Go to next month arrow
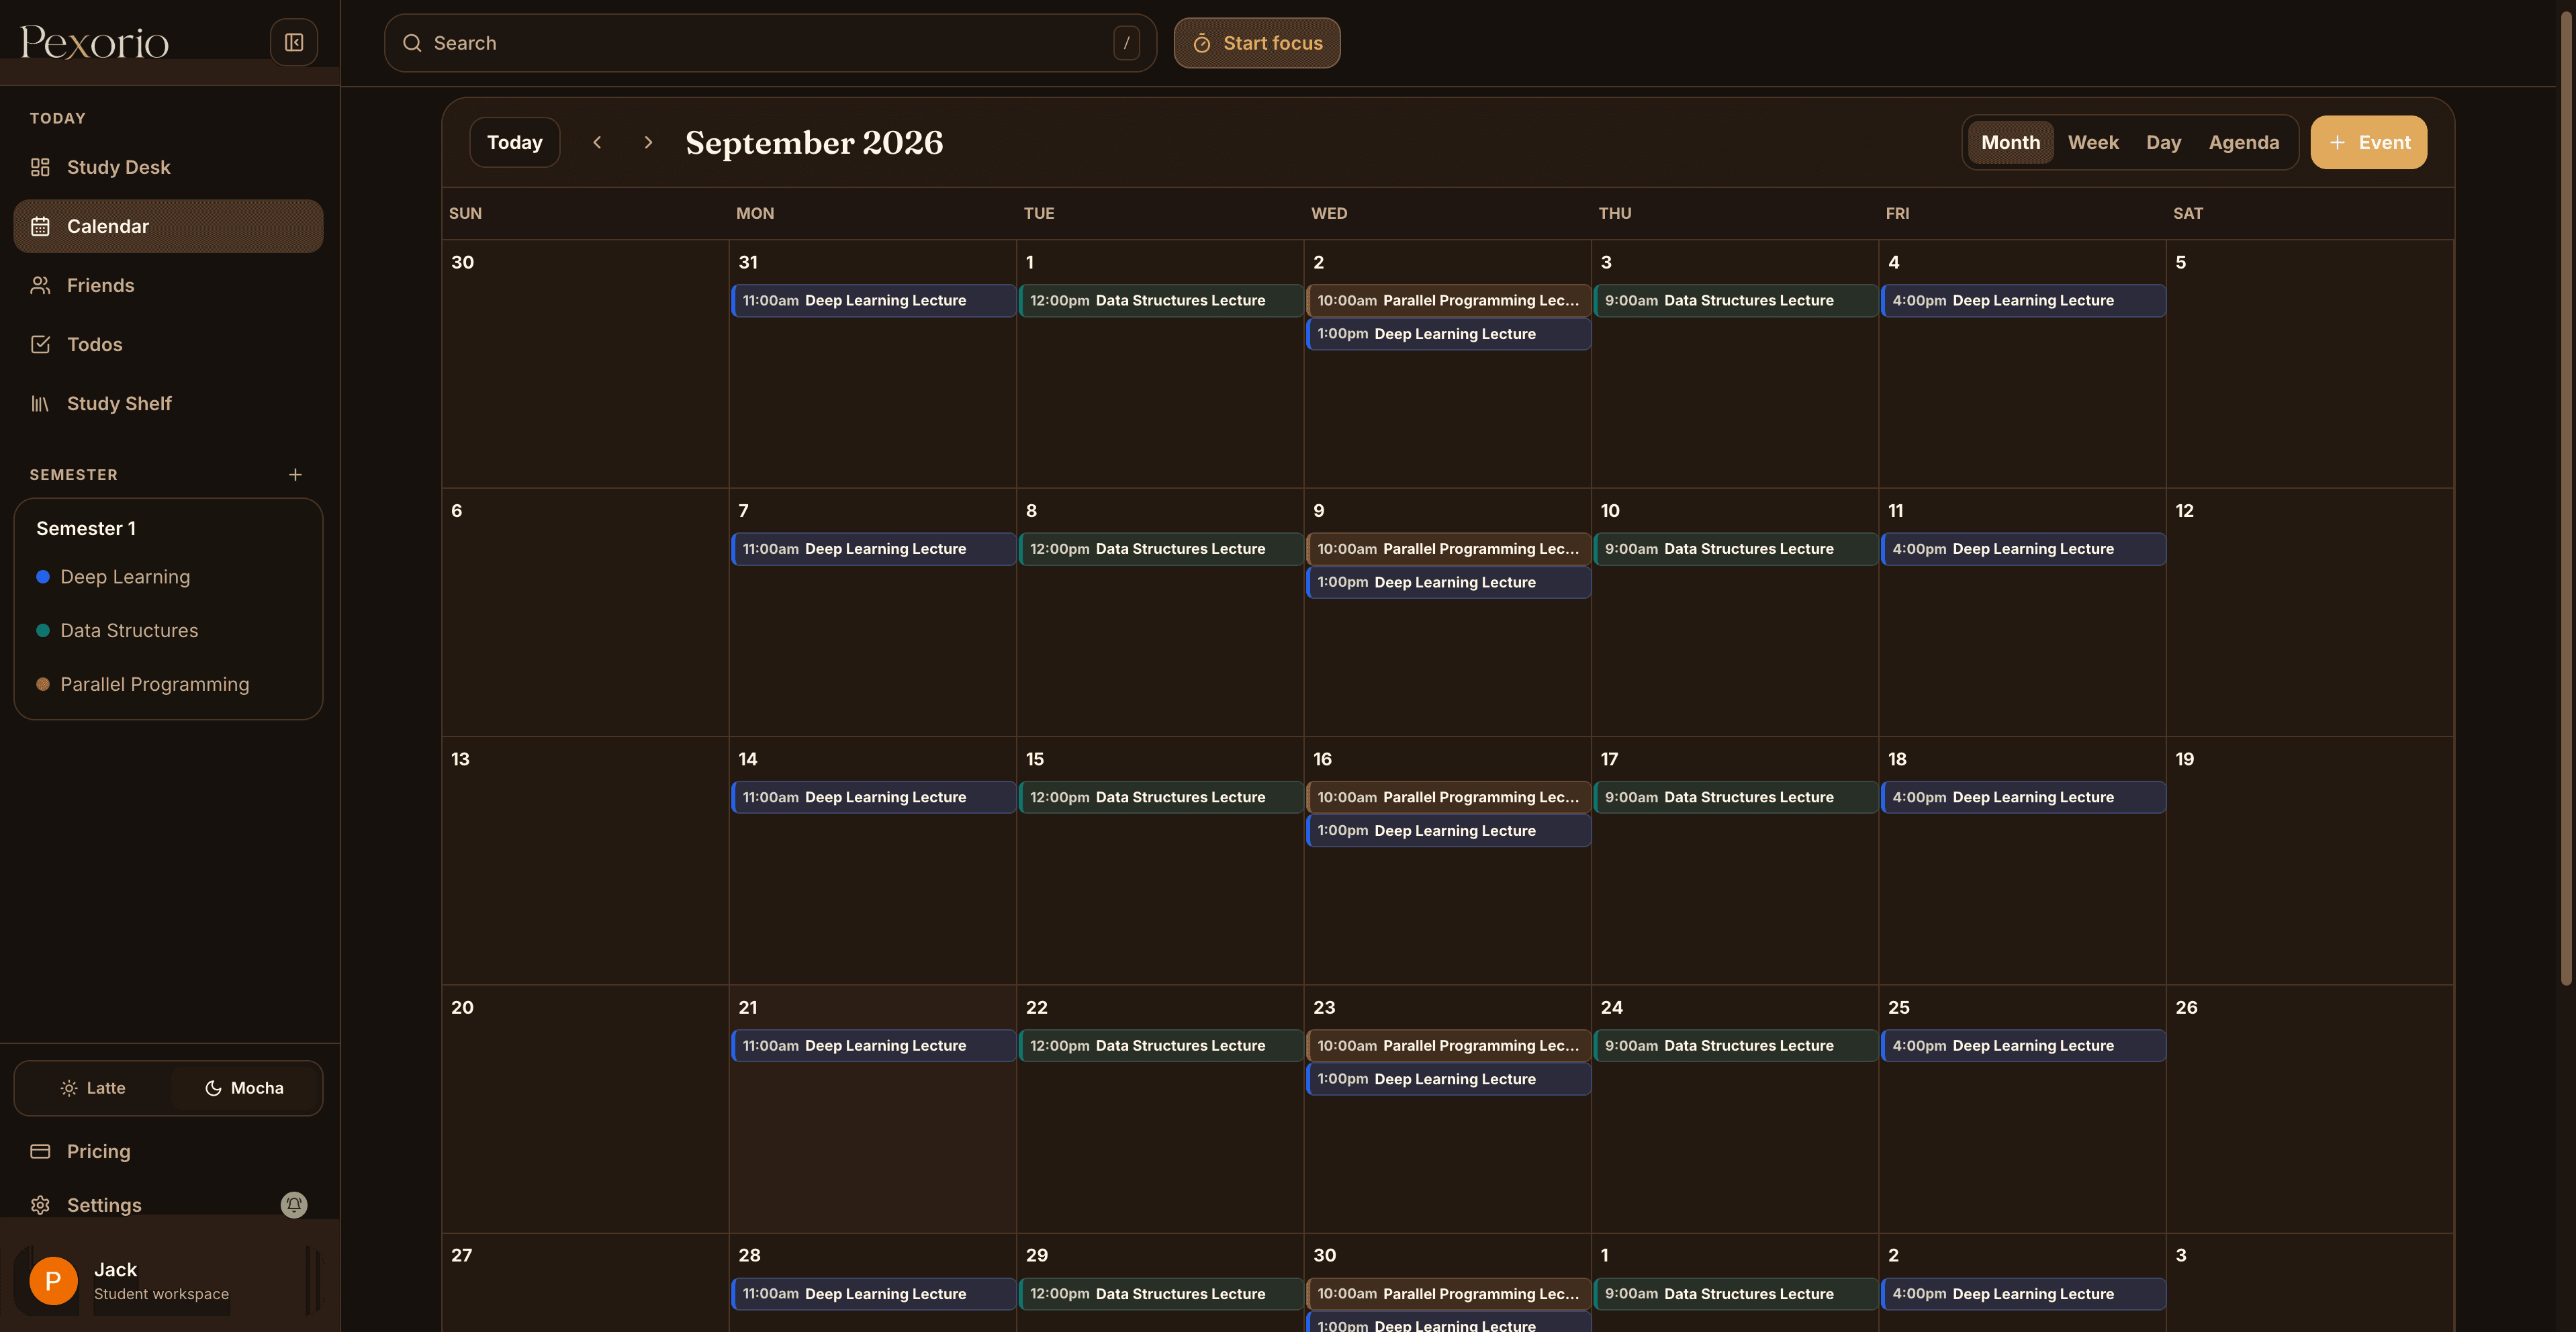This screenshot has height=1332, width=2576. [x=648, y=142]
